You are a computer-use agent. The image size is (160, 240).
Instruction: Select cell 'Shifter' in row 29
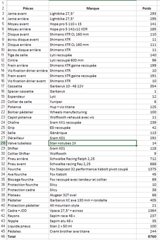pos(28,148)
